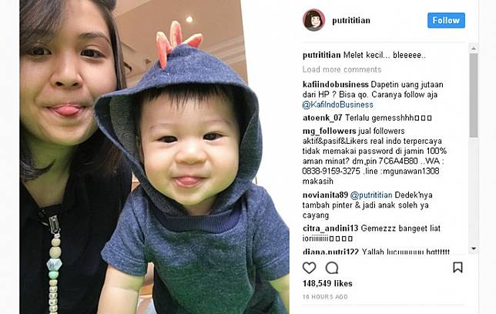
Task: Open the kafiindobusiness commenter profile
Action: click(x=335, y=85)
